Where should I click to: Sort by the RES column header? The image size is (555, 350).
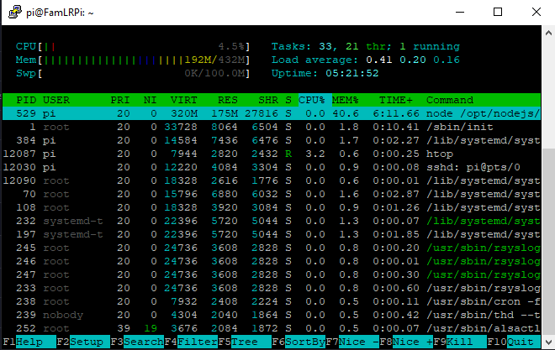tap(228, 101)
